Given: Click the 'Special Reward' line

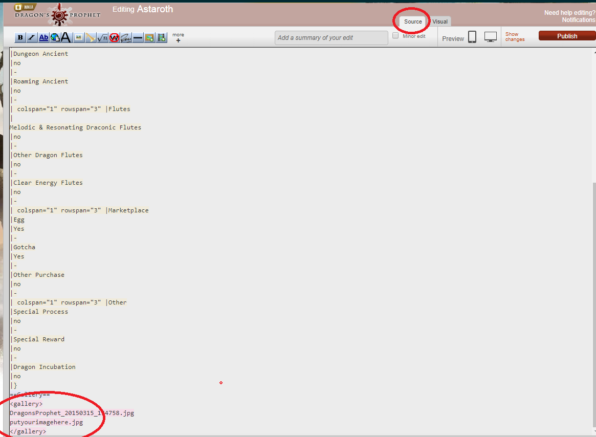Looking at the screenshot, I should click(38, 339).
